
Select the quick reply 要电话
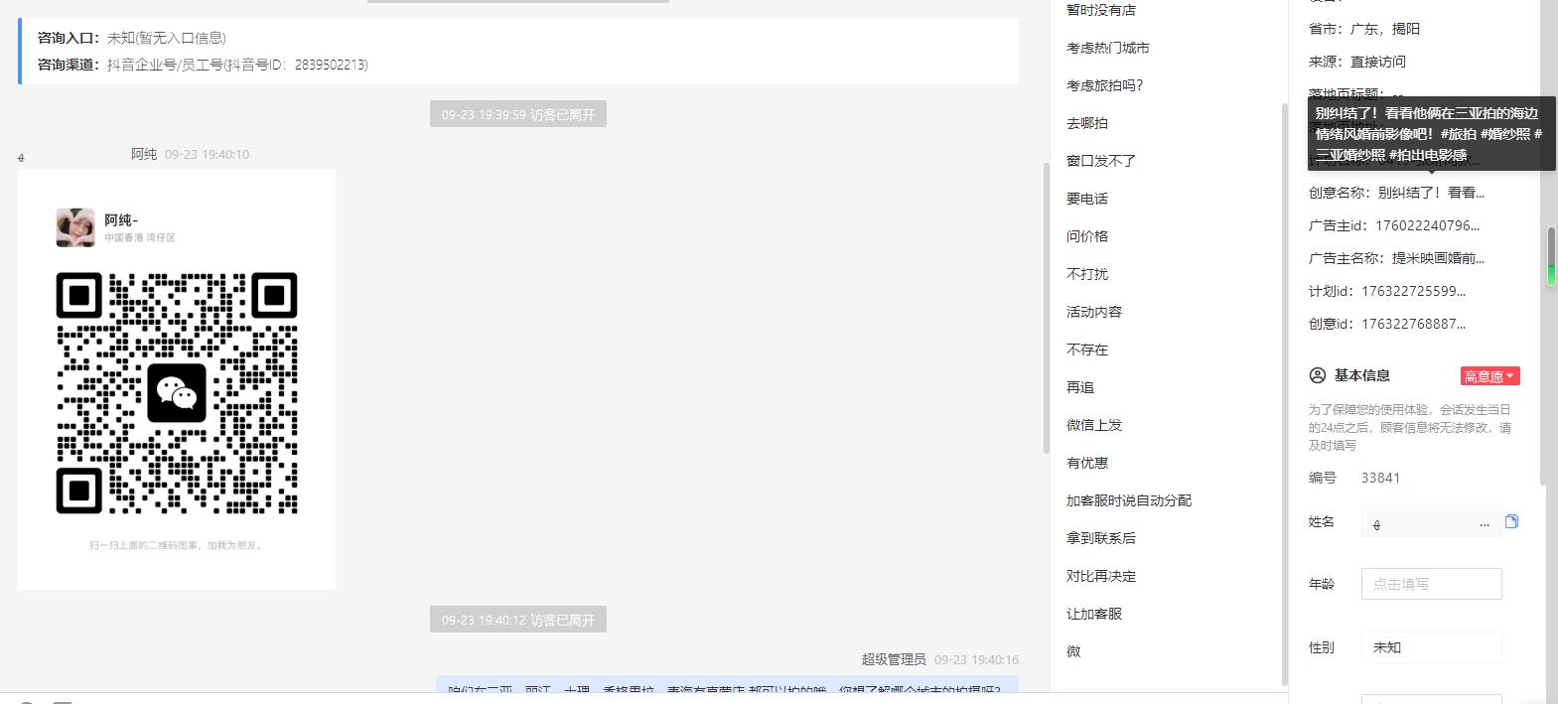pos(1086,199)
